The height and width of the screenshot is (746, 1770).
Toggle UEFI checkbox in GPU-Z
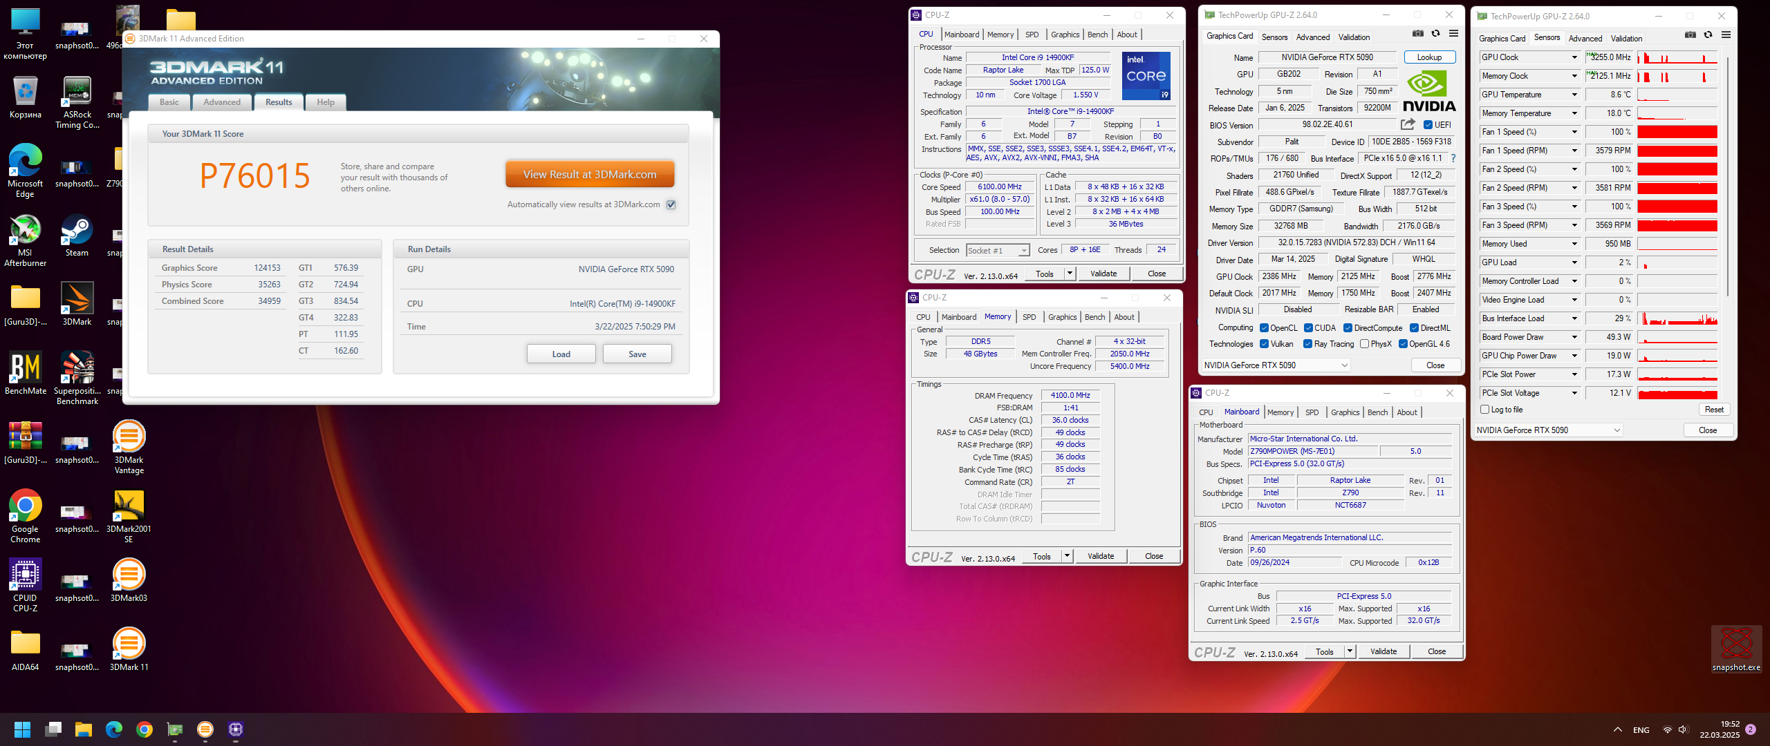coord(1428,125)
